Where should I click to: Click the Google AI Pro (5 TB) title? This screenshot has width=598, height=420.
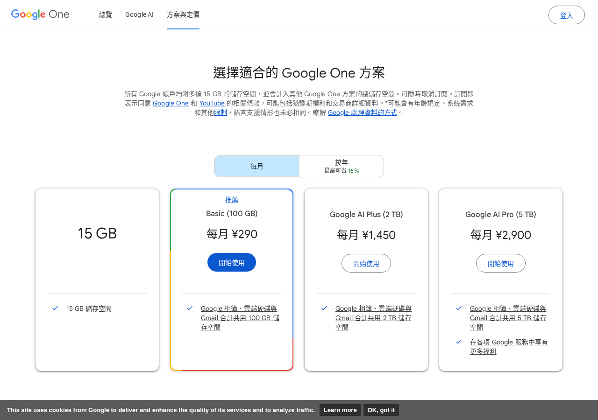click(x=501, y=214)
